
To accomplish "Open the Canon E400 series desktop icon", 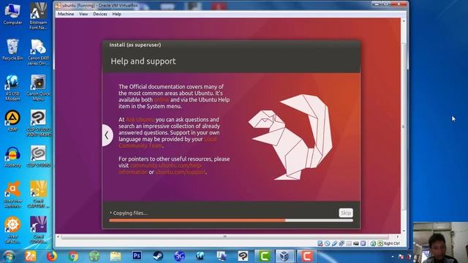I will (x=38, y=52).
